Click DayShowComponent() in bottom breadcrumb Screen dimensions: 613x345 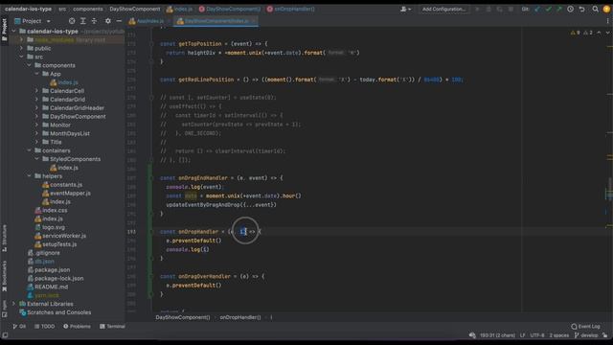click(183, 317)
